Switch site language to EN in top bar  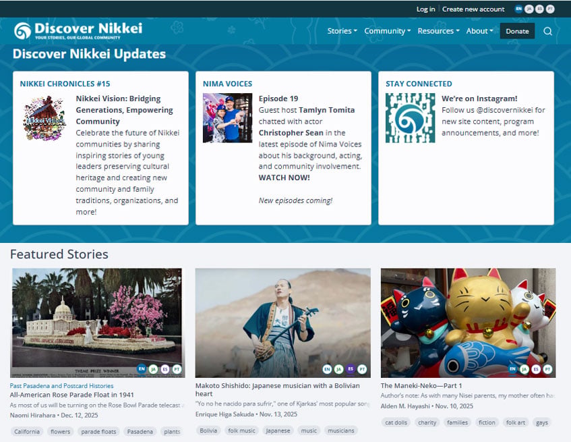pos(518,9)
